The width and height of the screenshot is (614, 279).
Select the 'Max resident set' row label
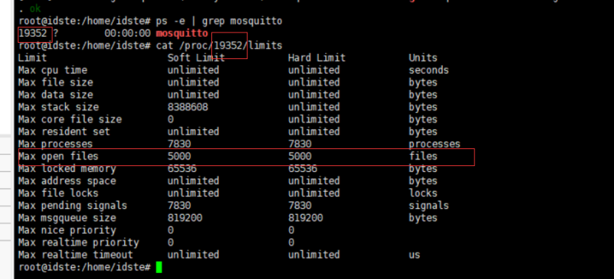pos(64,131)
